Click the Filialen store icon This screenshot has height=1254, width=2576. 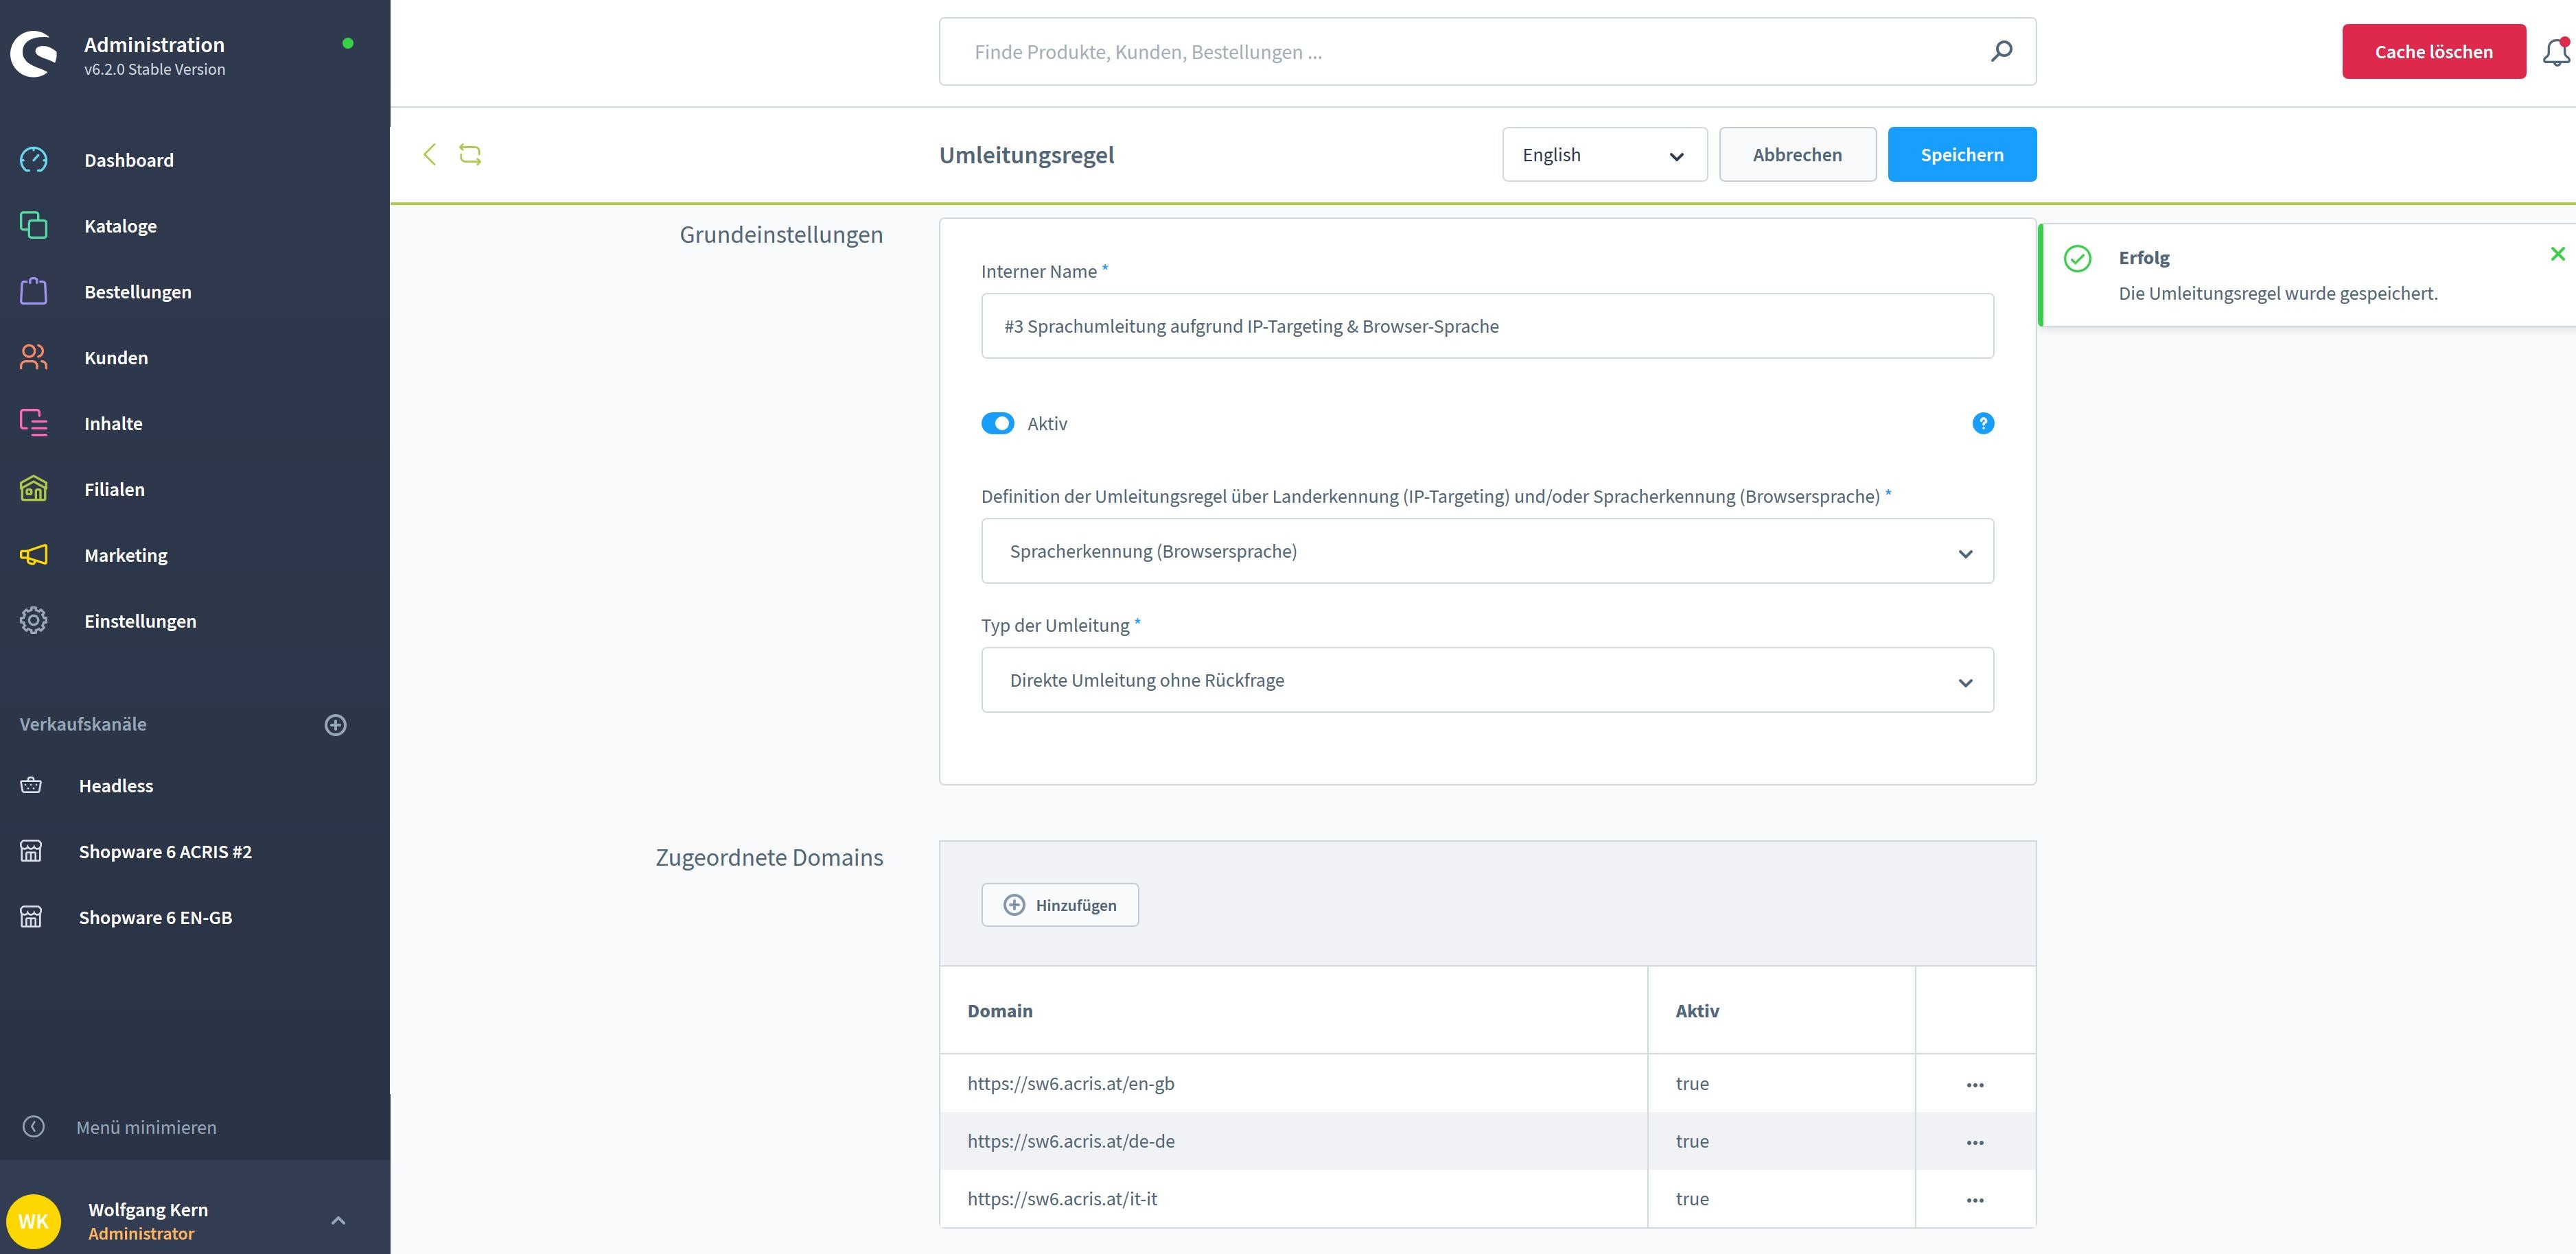33,488
